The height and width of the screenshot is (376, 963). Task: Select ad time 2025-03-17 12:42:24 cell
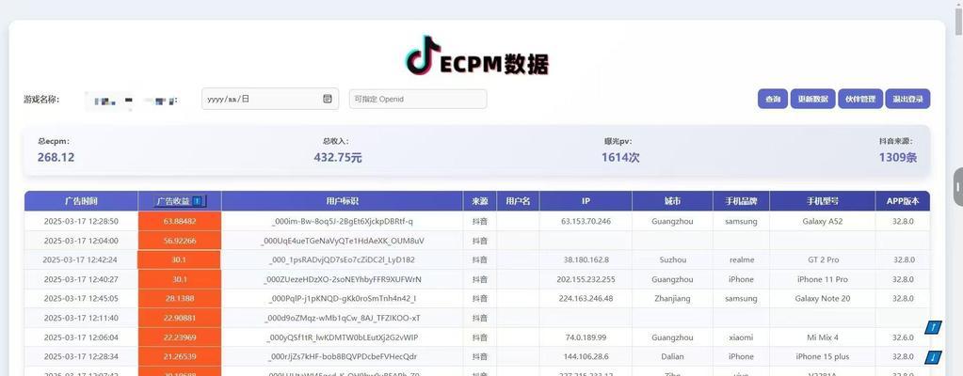[81, 260]
